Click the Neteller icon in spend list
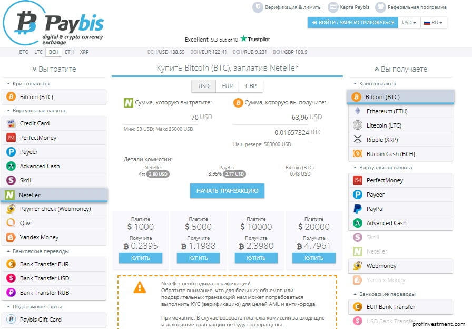Viewport: 472px width, 329px height. click(10, 195)
